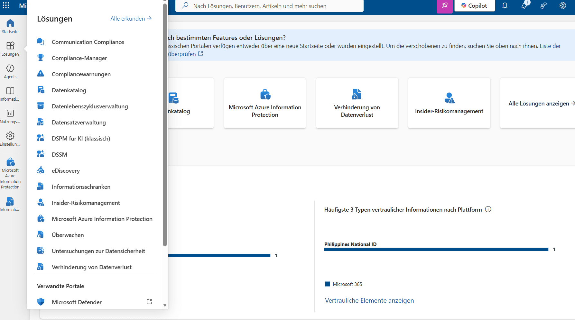
Task: Follow the Liste der link in banner
Action: coord(550,46)
